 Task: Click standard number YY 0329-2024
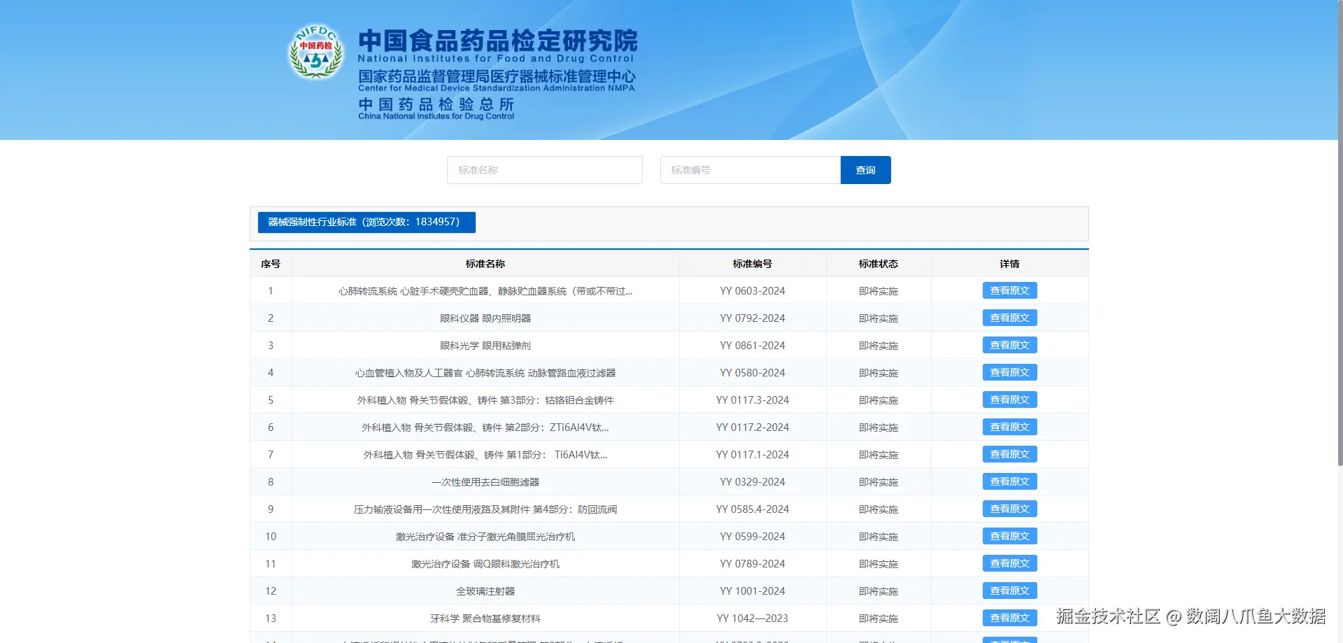753,482
